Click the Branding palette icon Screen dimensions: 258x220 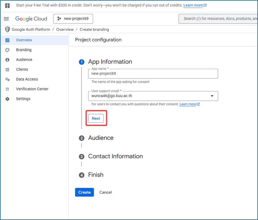click(7, 50)
